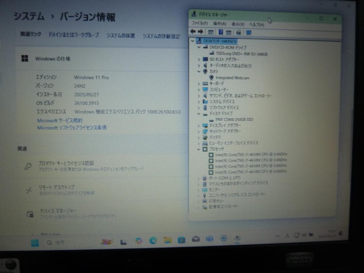The height and width of the screenshot is (273, 364).
Task: Expand the ネットワーク アダプター category
Action: coord(199,131)
